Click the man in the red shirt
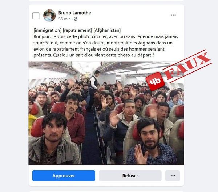 (x=74, y=118)
